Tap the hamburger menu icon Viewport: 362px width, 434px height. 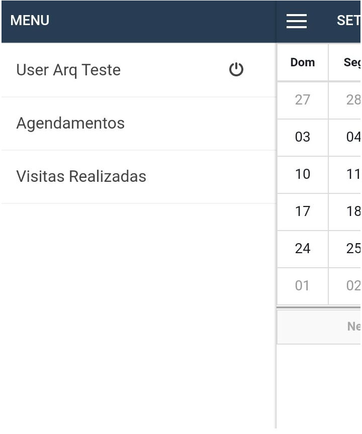point(297,21)
